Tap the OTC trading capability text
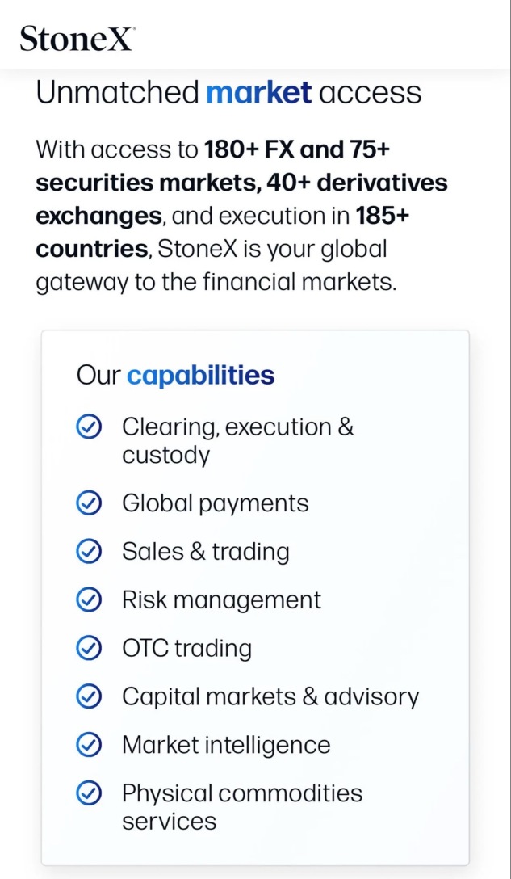The height and width of the screenshot is (879, 511). pos(186,648)
